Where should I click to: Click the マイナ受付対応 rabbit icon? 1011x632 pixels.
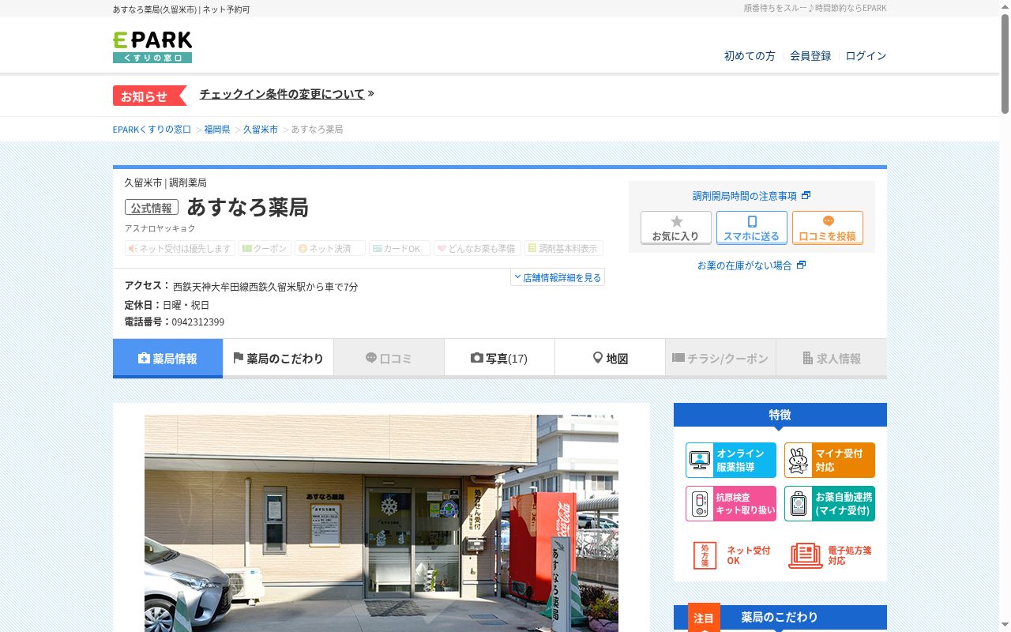829,460
